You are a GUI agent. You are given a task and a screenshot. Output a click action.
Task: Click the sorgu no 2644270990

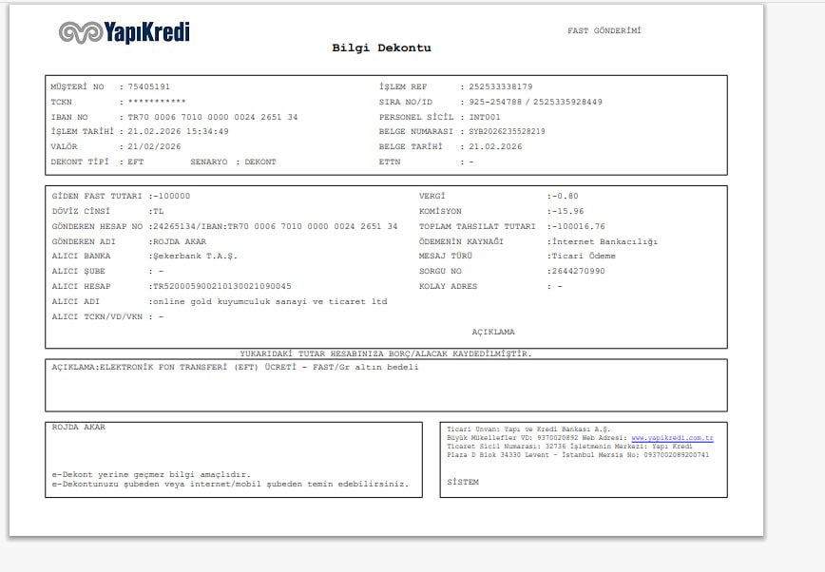point(578,271)
